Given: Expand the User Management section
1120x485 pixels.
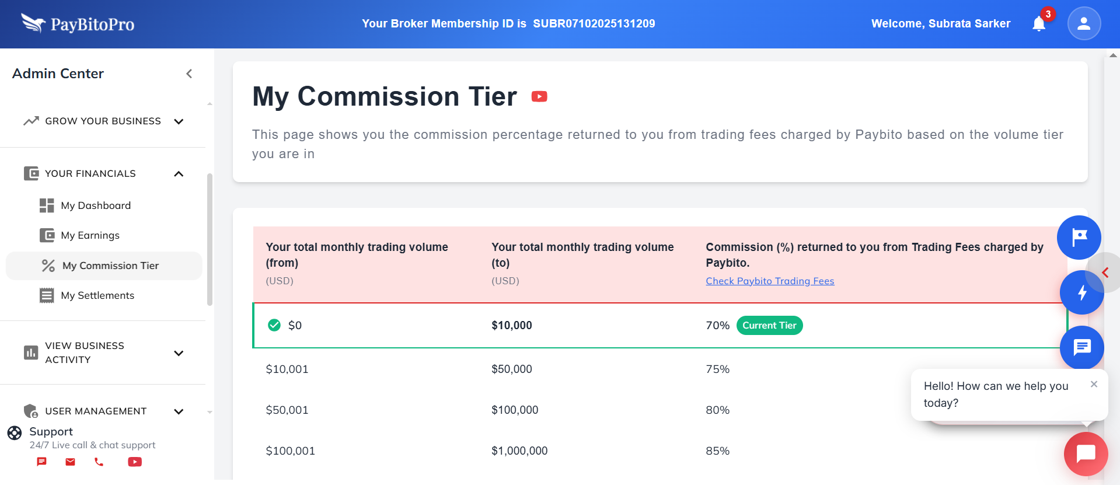Looking at the screenshot, I should (x=179, y=411).
